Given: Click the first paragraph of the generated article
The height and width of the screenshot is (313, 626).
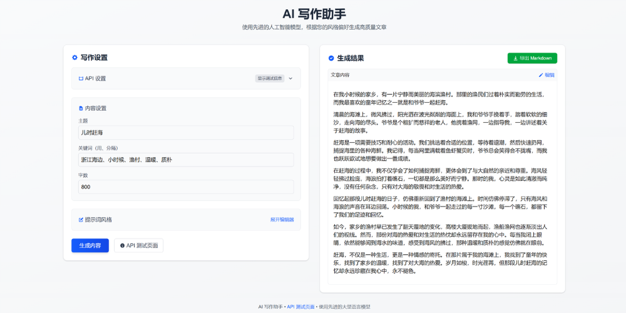Looking at the screenshot, I should click(x=439, y=98).
